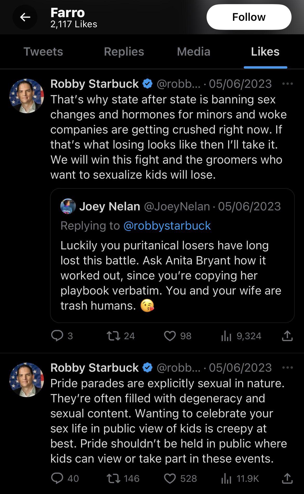Open view analytics showing 9,324 views

tap(226, 336)
